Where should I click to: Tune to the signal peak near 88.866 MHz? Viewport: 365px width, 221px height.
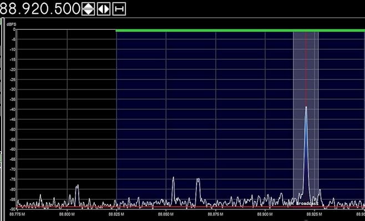click(x=198, y=191)
